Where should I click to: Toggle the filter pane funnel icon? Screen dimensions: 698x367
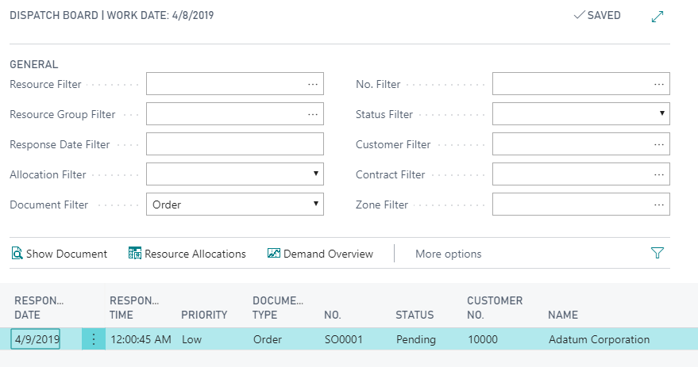[x=657, y=253]
